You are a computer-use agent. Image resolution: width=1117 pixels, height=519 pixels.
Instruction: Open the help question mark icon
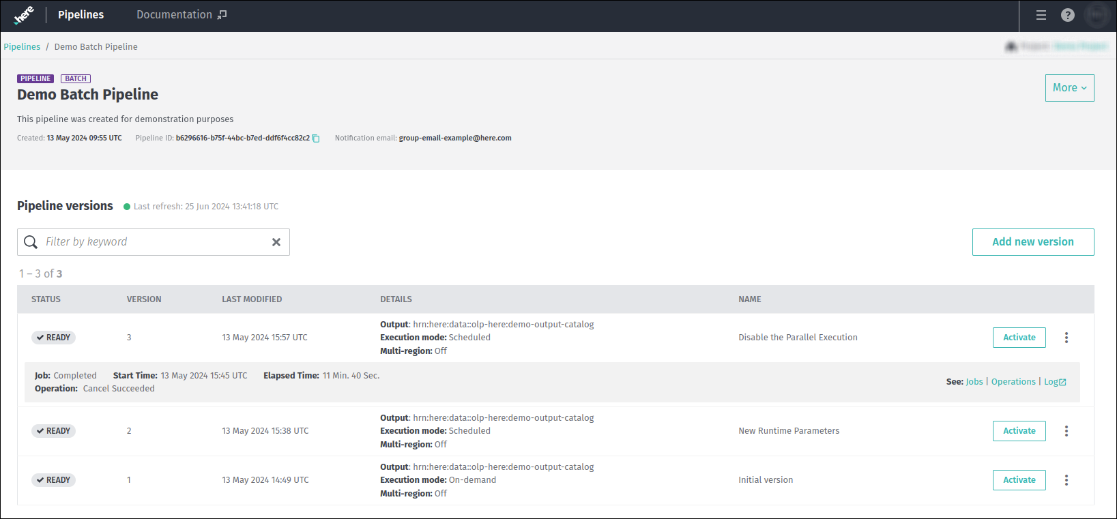pos(1068,15)
